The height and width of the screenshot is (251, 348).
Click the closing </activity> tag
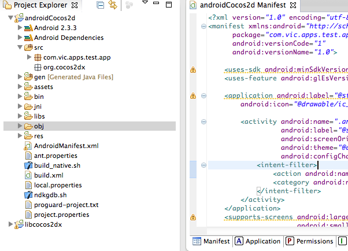tap(262, 200)
